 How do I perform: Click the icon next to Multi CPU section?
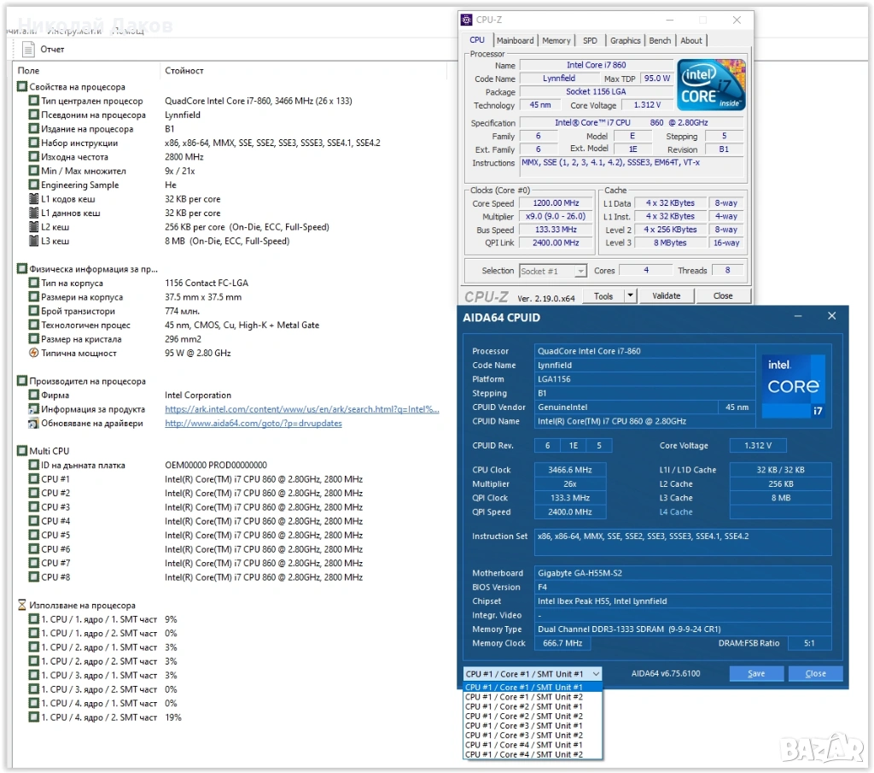[x=22, y=451]
